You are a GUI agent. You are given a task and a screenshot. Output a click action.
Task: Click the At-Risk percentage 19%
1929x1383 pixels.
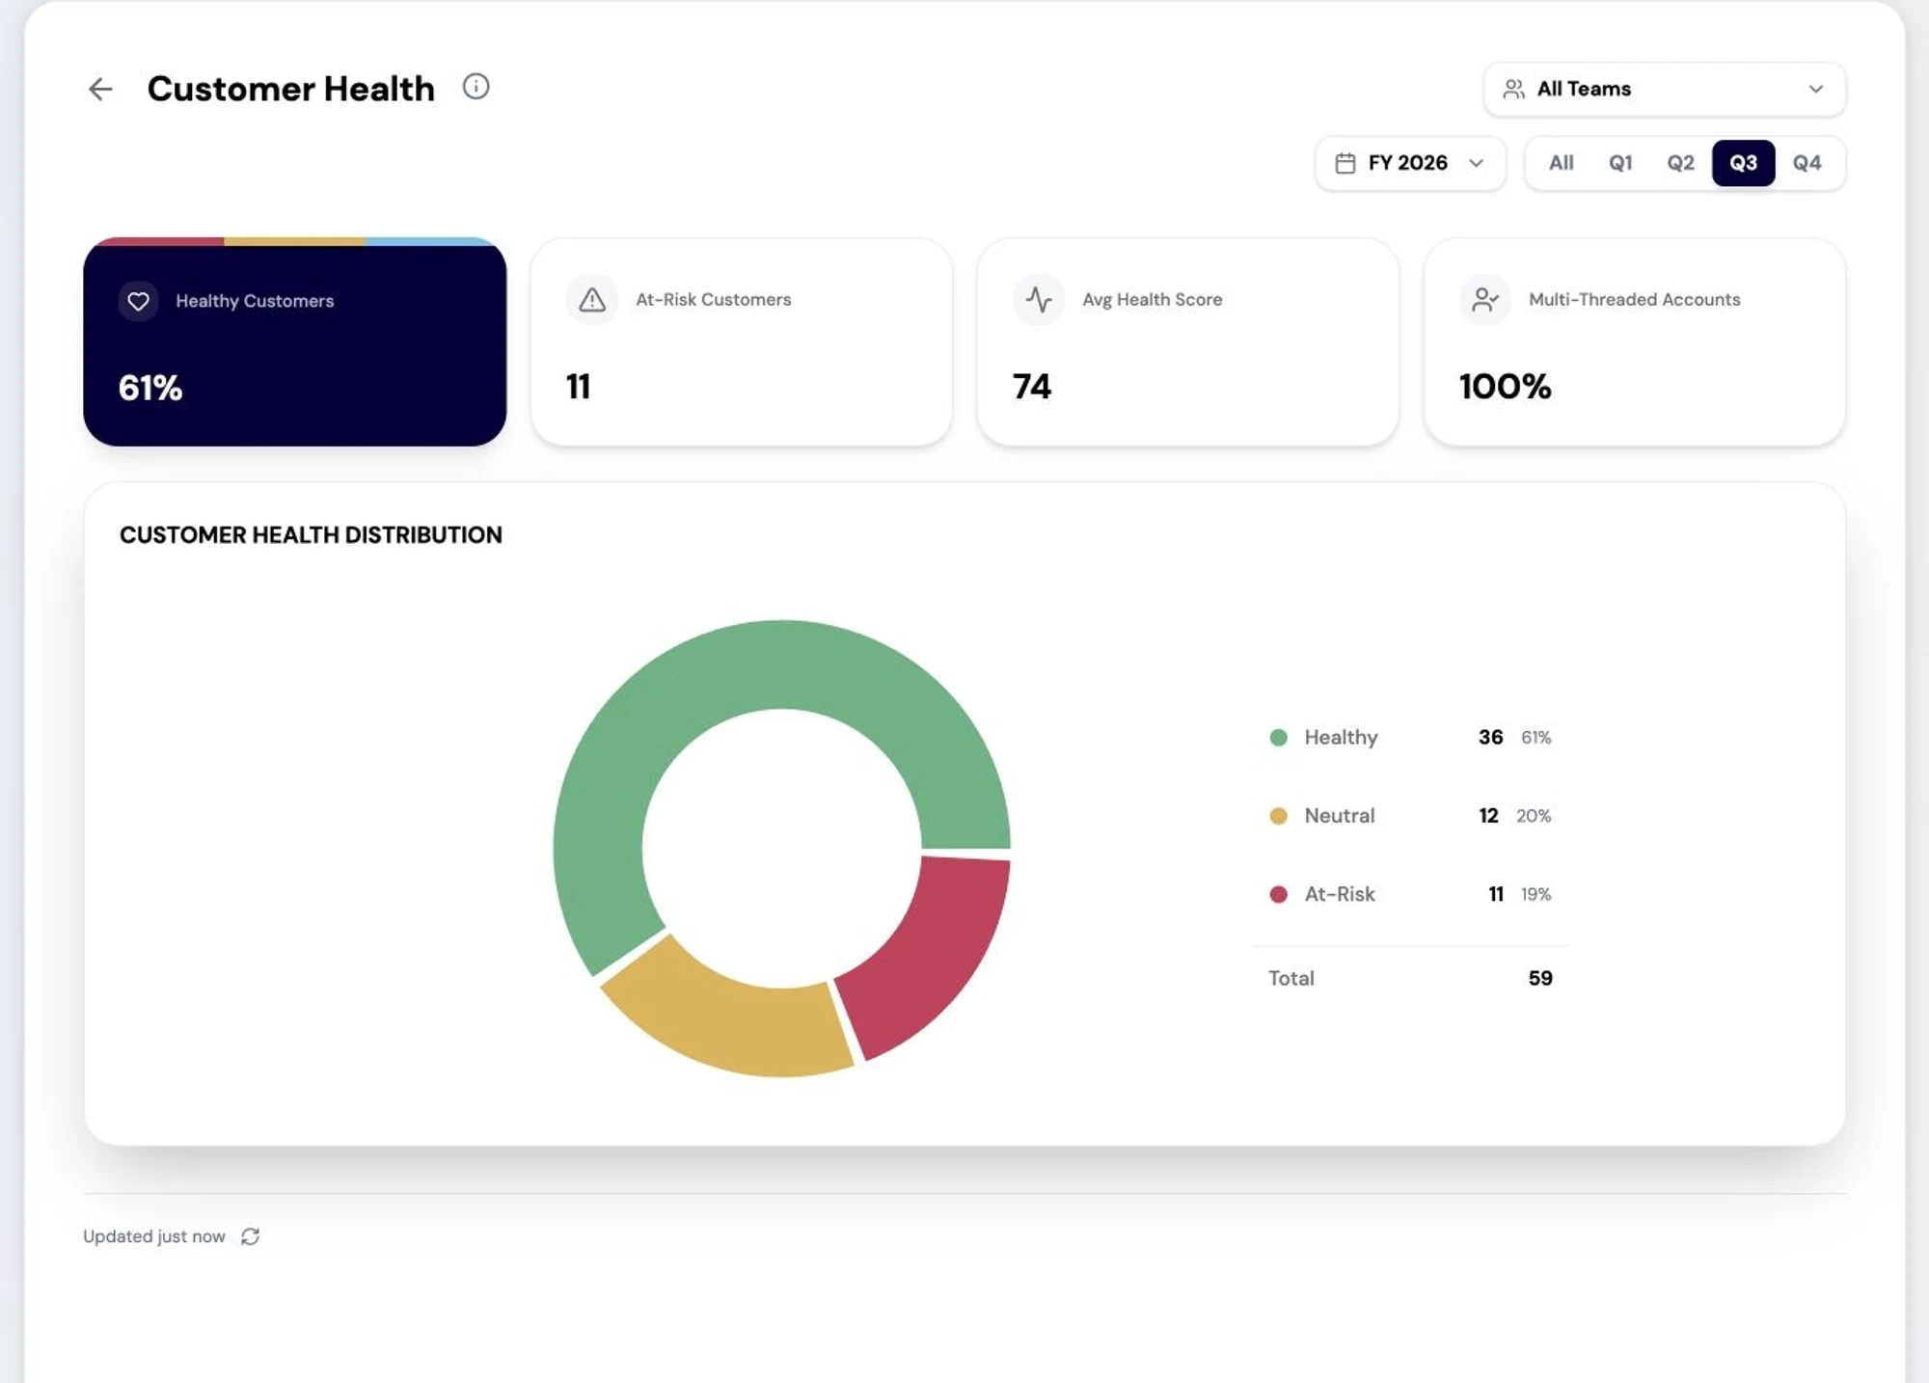point(1535,894)
